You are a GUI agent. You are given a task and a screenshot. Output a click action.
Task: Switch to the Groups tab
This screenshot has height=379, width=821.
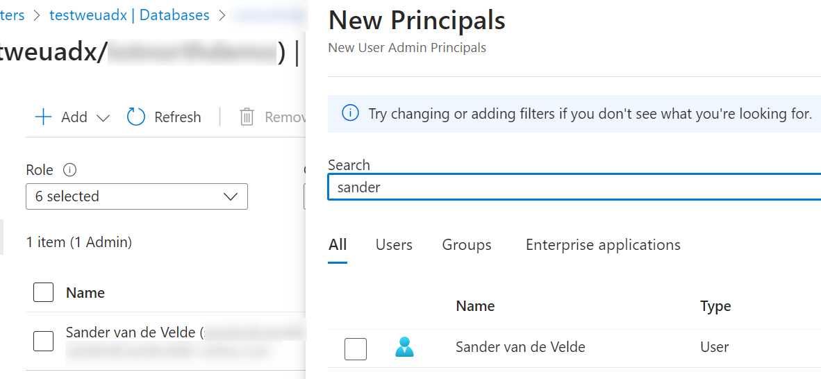[x=467, y=245]
